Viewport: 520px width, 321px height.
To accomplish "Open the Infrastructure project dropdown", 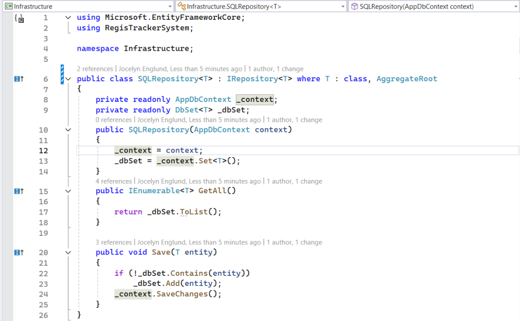I will click(87, 6).
